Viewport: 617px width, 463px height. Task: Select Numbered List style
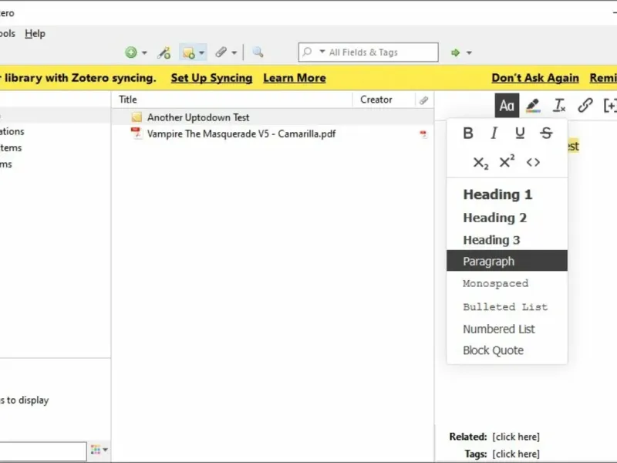[x=507, y=330]
